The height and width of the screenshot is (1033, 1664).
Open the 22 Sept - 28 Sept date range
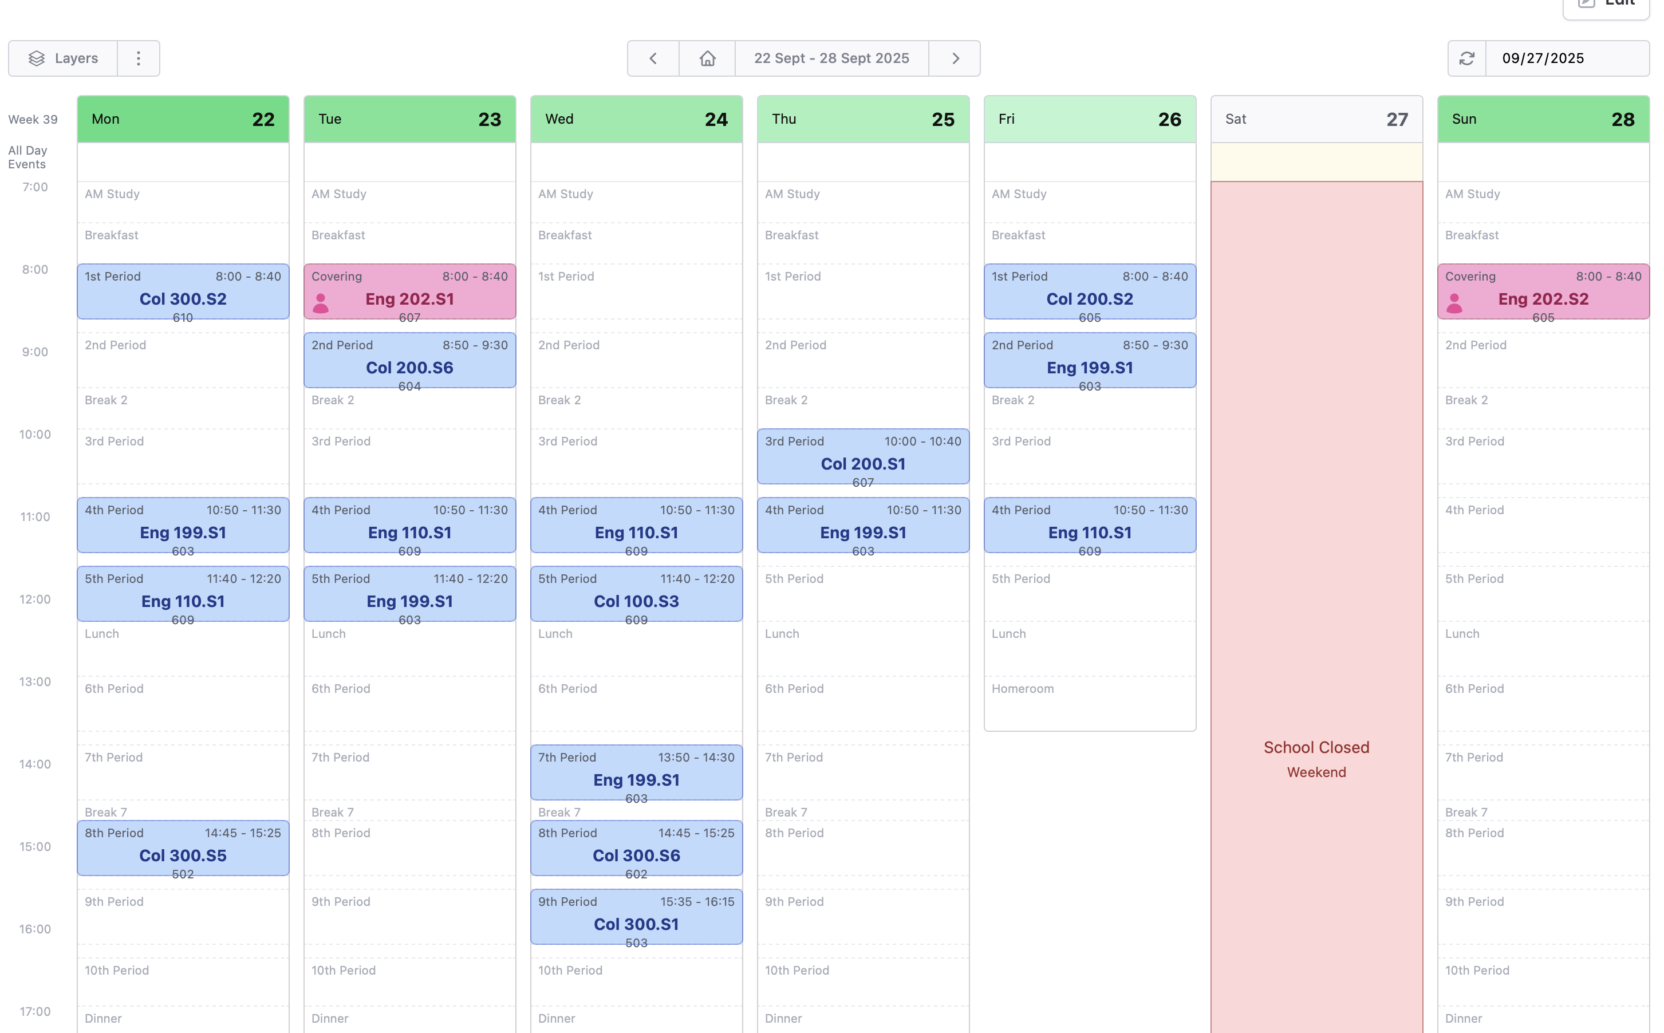831,59
